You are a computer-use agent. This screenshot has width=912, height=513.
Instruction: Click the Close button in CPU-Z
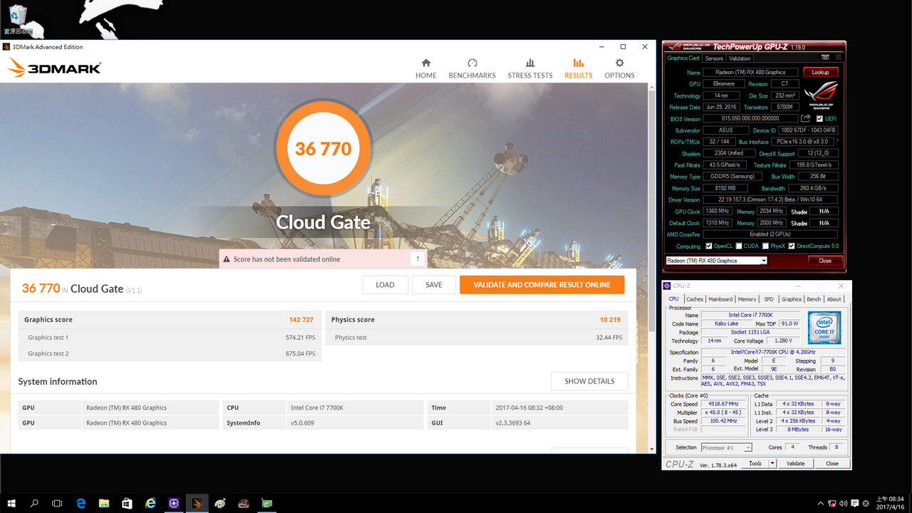pyautogui.click(x=831, y=463)
